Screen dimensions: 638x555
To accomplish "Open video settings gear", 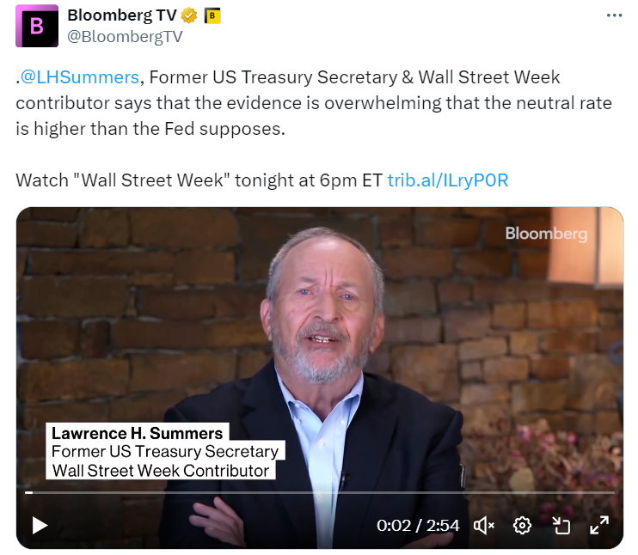I will tap(522, 526).
